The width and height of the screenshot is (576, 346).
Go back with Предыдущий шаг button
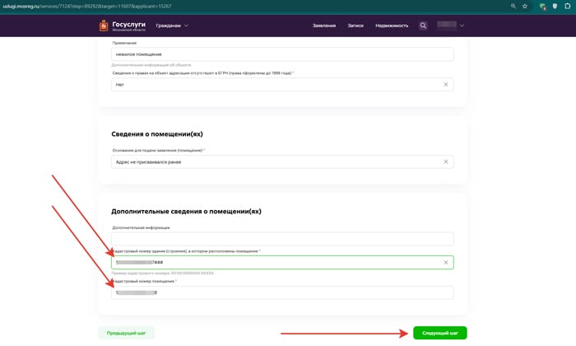(126, 333)
